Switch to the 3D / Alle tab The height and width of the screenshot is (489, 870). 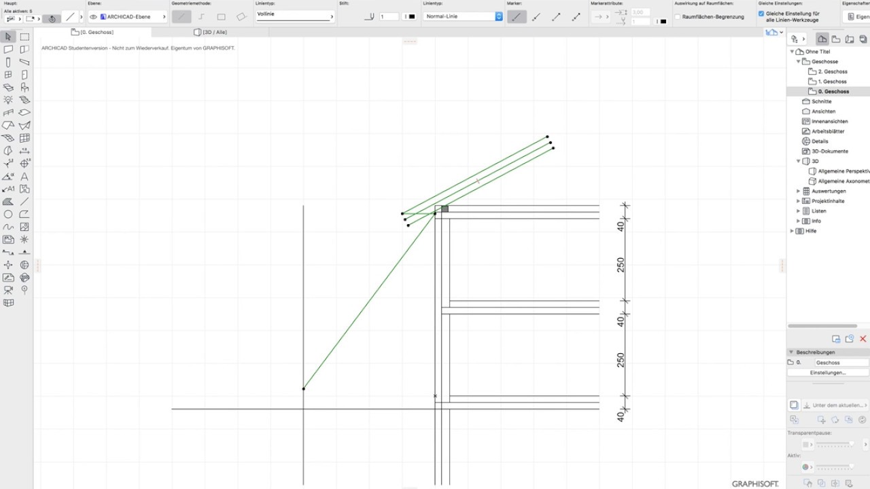211,32
